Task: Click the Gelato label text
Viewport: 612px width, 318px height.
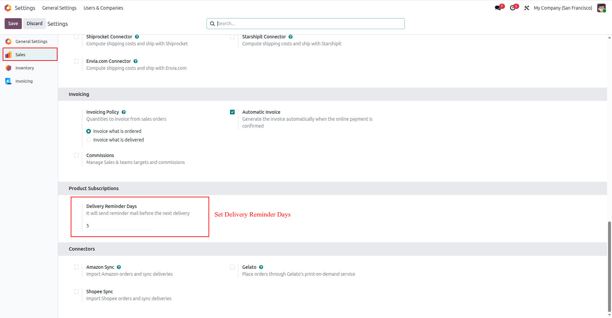Action: 249,267
